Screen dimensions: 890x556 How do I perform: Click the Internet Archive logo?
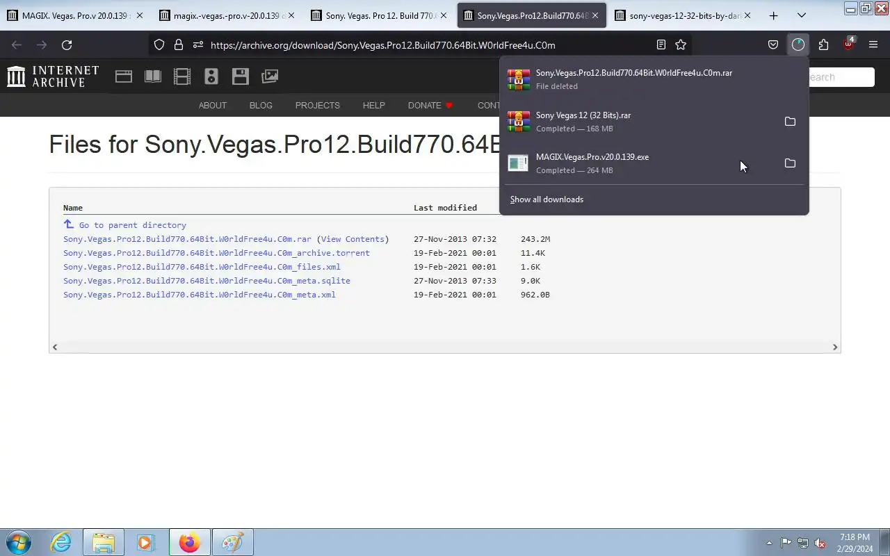pyautogui.click(x=53, y=76)
